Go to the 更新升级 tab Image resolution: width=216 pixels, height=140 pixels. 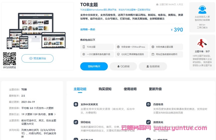pyautogui.click(x=155, y=89)
